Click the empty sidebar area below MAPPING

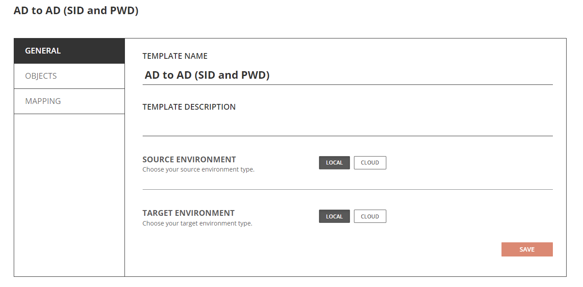69,195
